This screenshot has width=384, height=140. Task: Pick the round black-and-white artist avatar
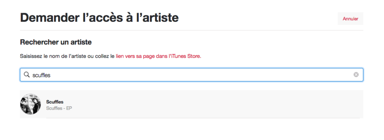(30, 104)
